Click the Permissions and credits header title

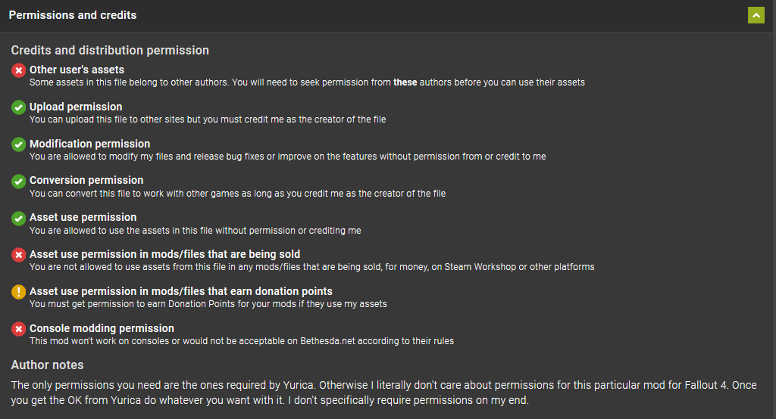73,15
